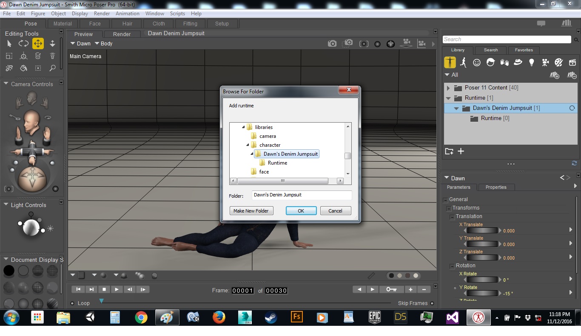Click the Make New Folder button

[251, 211]
